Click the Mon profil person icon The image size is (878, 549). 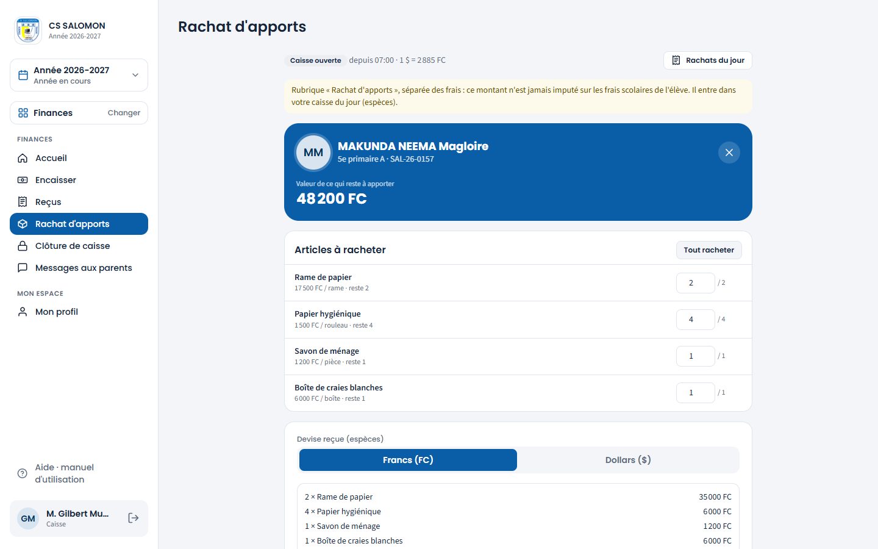tap(23, 312)
